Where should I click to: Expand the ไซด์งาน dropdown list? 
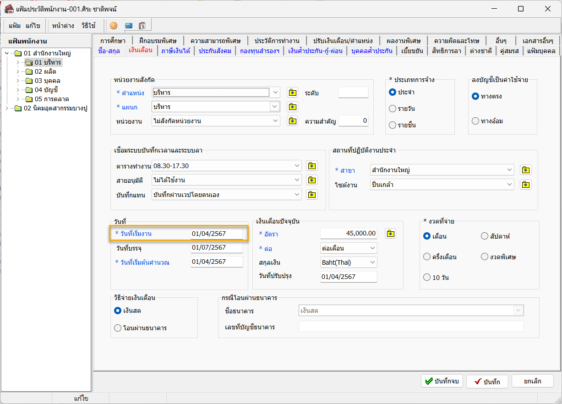click(x=509, y=185)
